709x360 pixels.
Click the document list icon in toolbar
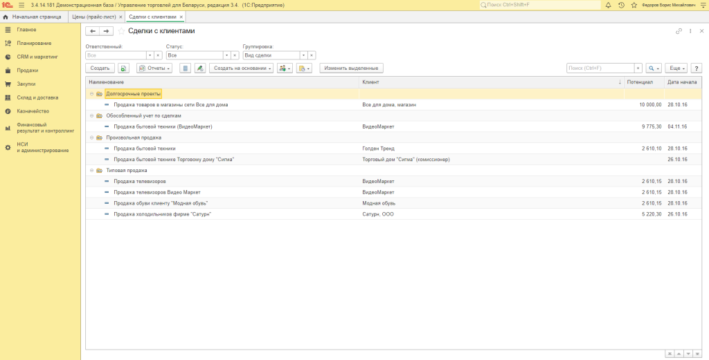pyautogui.click(x=185, y=68)
